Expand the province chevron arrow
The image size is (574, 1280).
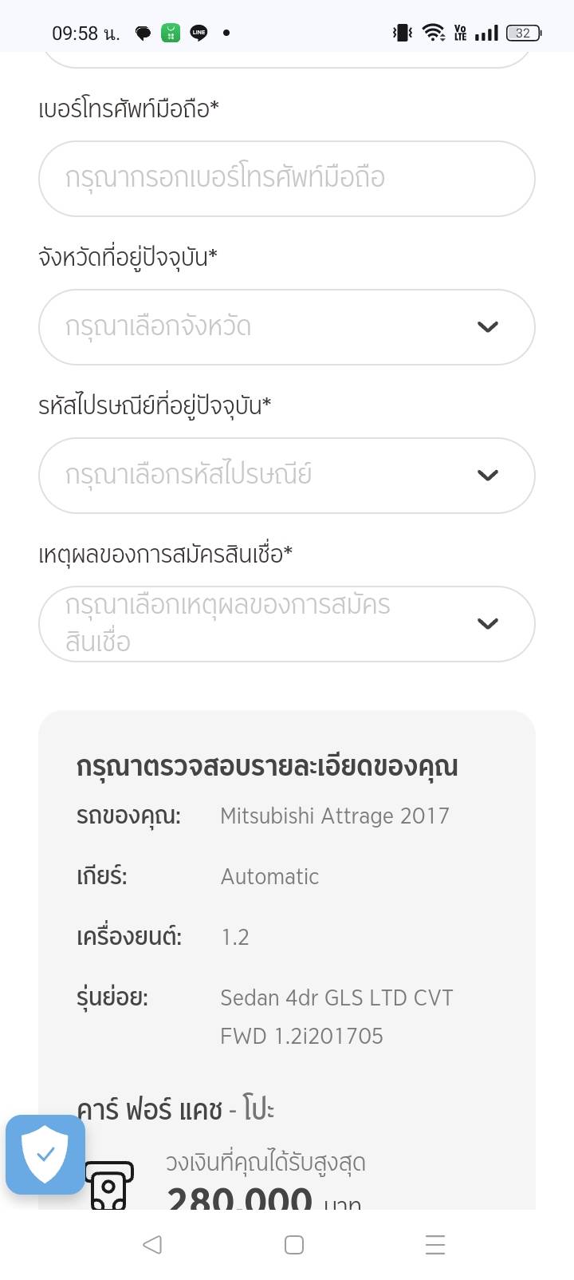pyautogui.click(x=487, y=326)
